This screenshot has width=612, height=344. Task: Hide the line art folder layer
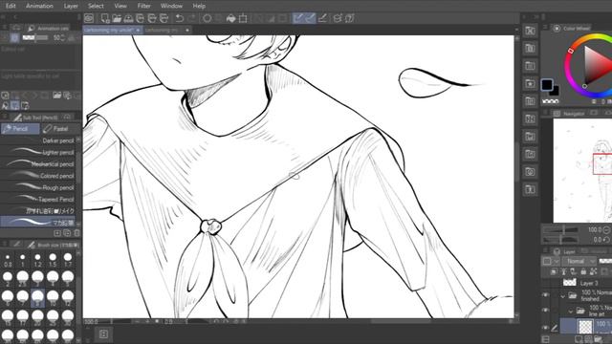coord(546,310)
